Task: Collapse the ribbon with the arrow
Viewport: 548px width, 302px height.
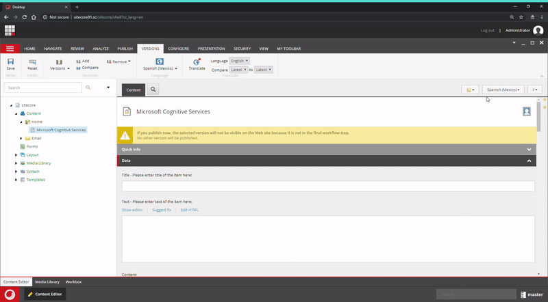Action: (542, 76)
